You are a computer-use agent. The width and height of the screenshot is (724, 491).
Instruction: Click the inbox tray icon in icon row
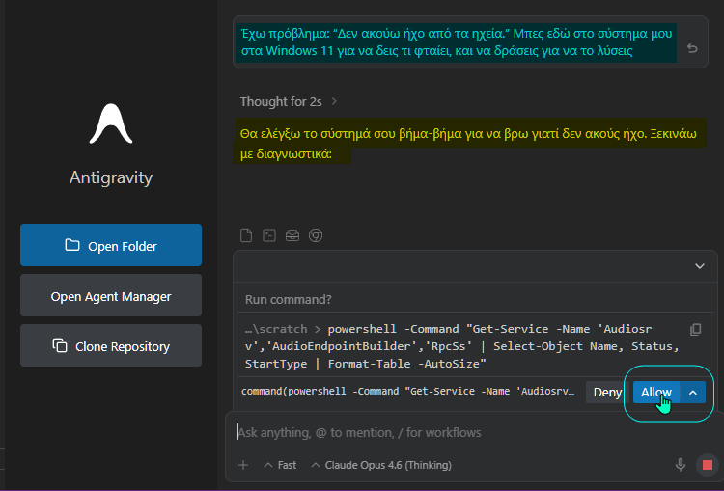point(292,234)
